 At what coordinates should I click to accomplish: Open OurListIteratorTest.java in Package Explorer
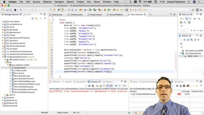click(24, 79)
